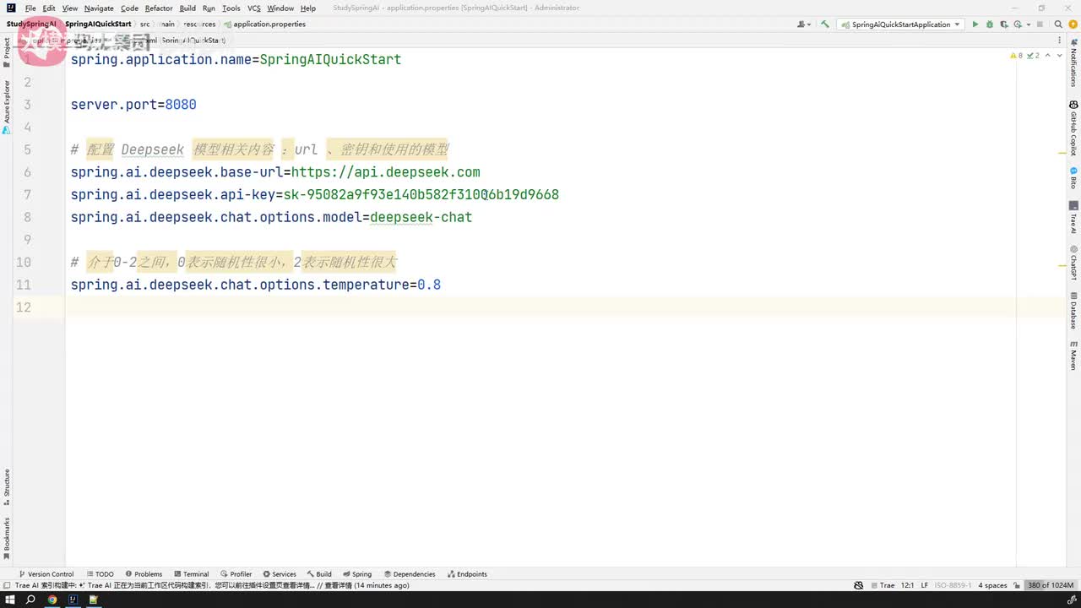
Task: Open the View menu
Action: click(70, 8)
